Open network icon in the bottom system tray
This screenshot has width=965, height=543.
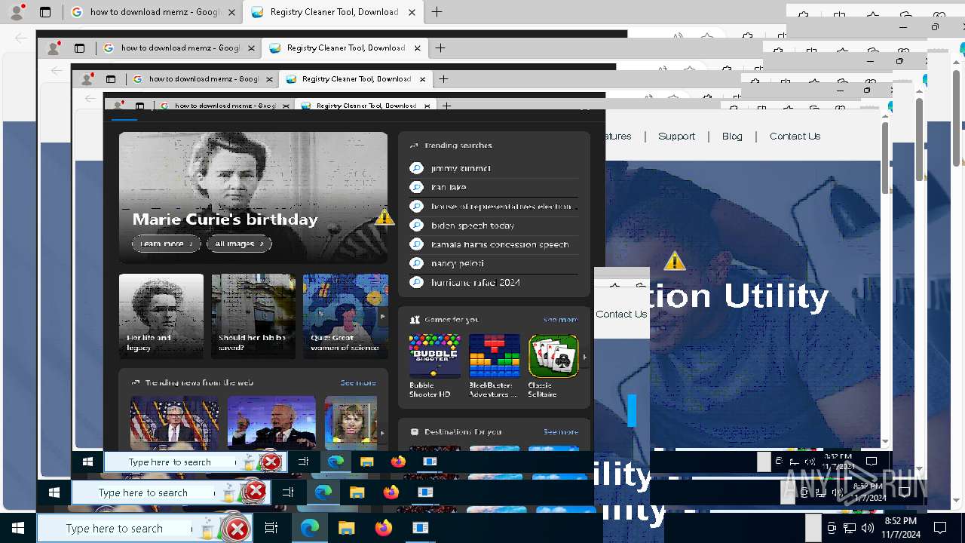click(x=850, y=528)
